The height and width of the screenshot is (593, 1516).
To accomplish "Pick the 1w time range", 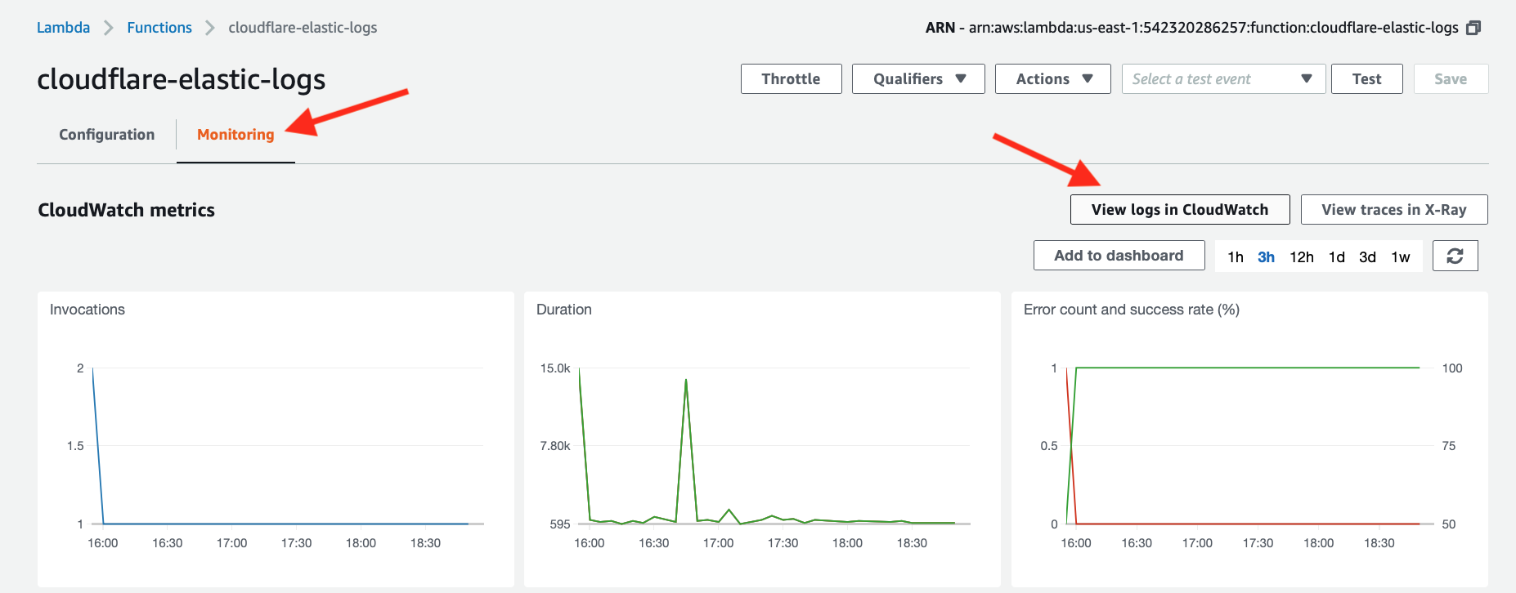I will pos(1400,257).
